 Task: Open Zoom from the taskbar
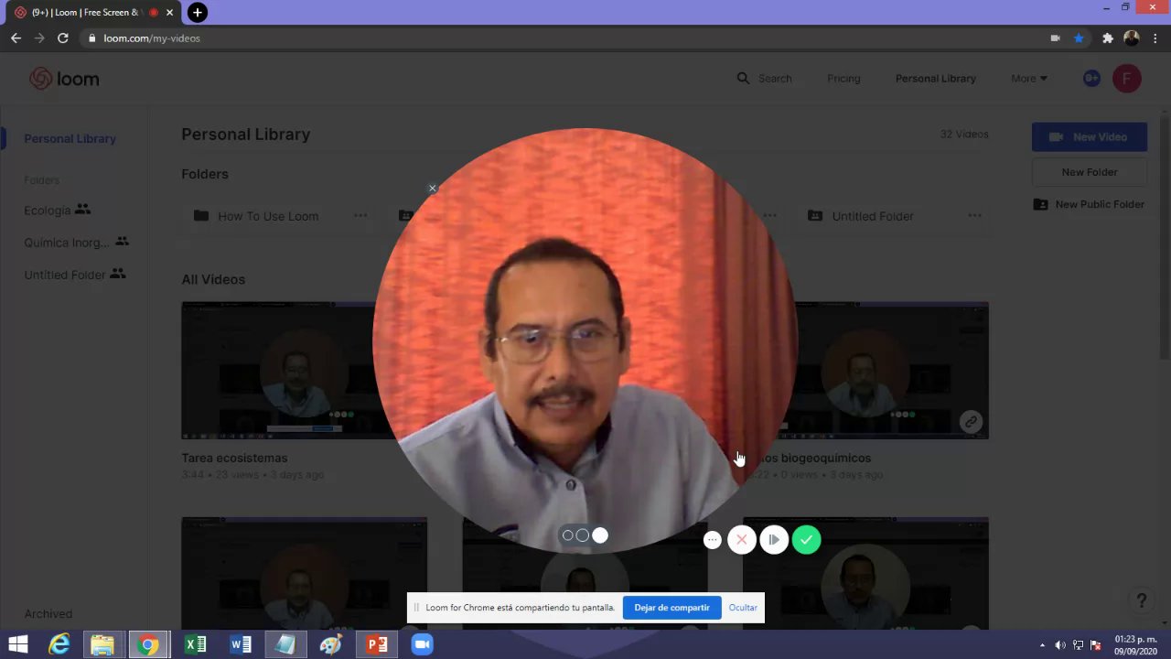click(x=422, y=644)
